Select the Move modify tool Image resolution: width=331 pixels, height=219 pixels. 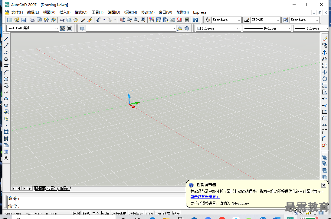325,72
